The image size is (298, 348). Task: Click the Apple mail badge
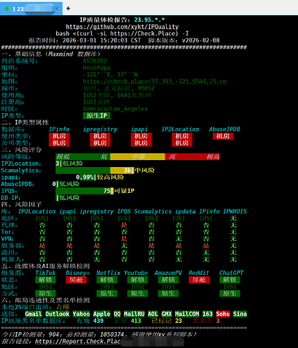[101, 314]
